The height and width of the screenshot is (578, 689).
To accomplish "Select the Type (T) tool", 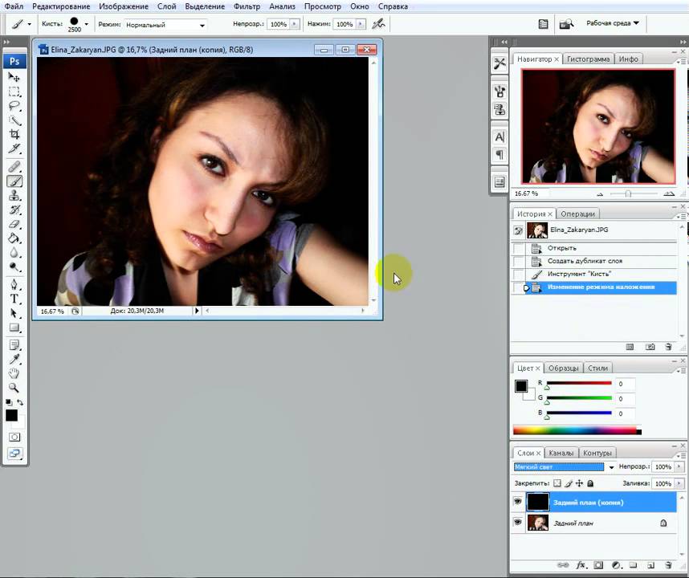I will [x=14, y=299].
